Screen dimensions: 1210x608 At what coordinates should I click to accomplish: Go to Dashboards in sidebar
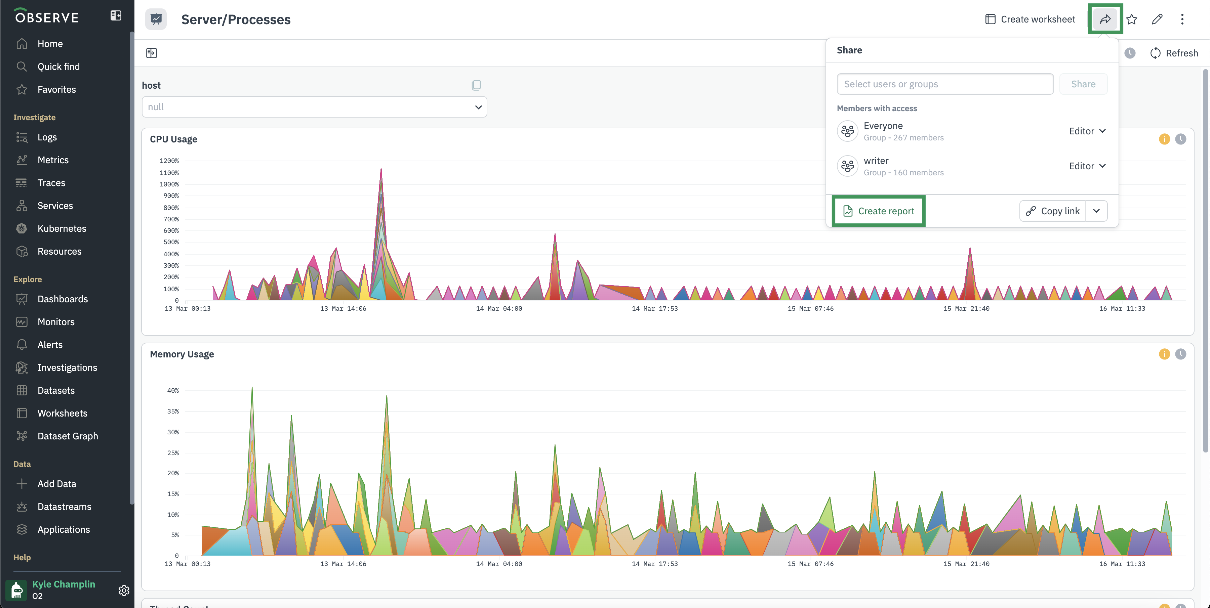click(63, 299)
